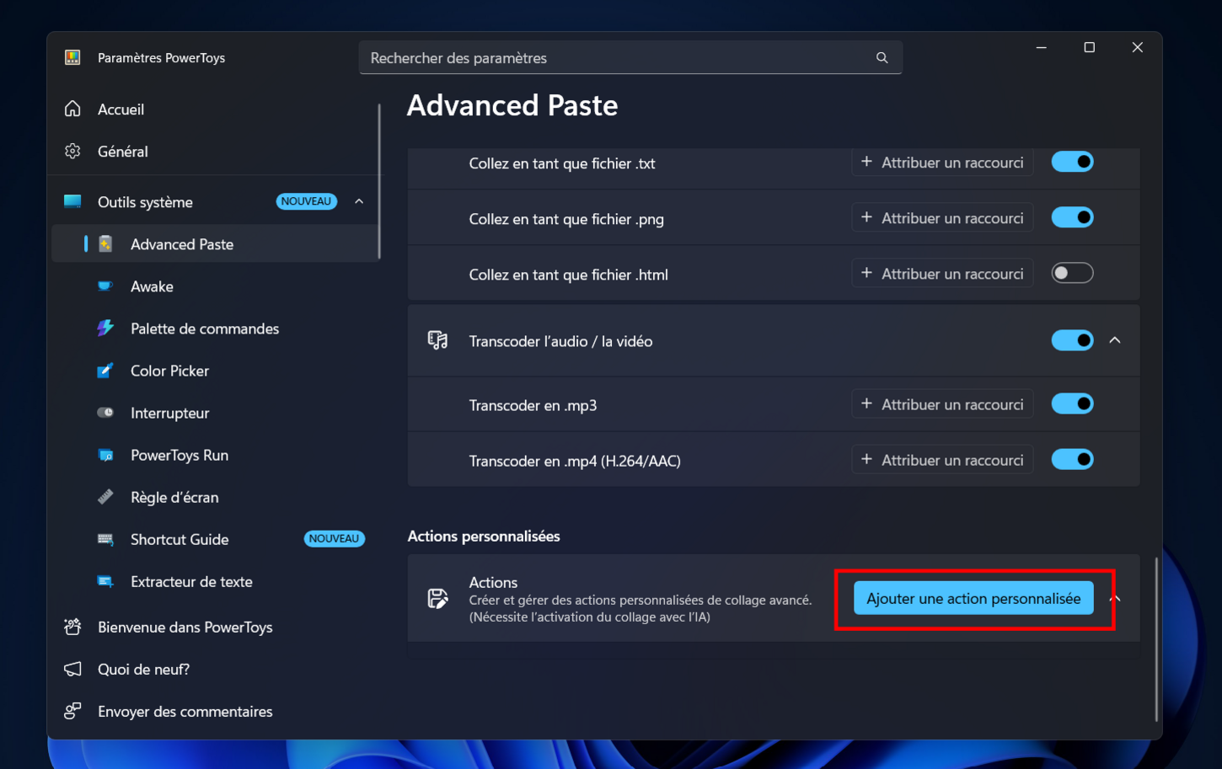The height and width of the screenshot is (769, 1222).
Task: Click the main settings page scrollbar
Action: [x=1156, y=639]
